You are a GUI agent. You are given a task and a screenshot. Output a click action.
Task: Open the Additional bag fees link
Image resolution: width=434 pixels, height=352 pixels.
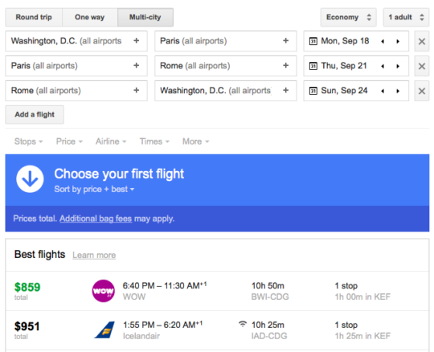[x=96, y=219]
